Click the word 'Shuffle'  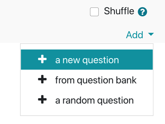coord(119,11)
